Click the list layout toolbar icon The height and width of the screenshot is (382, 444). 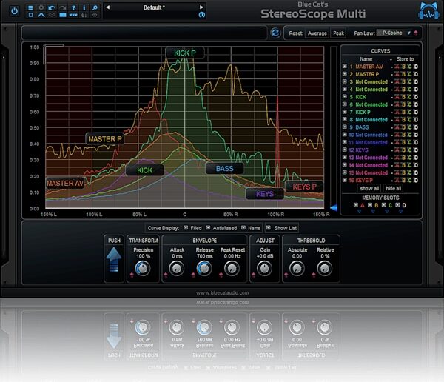[x=84, y=15]
